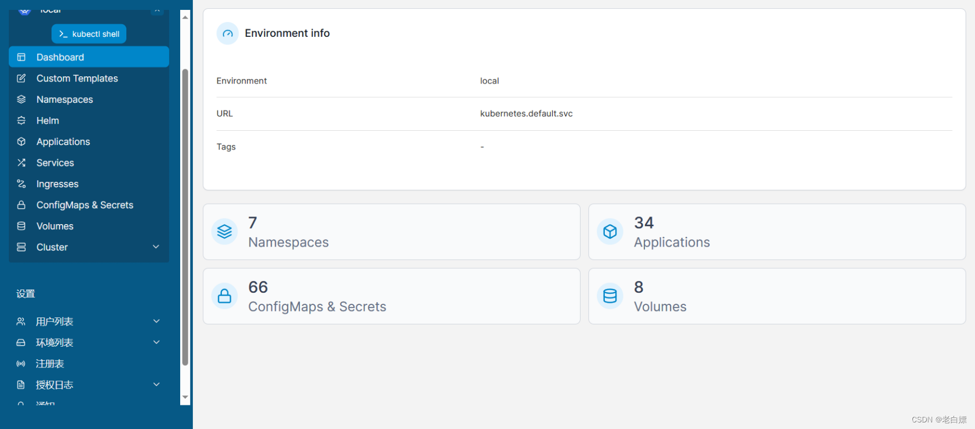
Task: Expand the Cluster menu chevron
Action: pyautogui.click(x=156, y=247)
